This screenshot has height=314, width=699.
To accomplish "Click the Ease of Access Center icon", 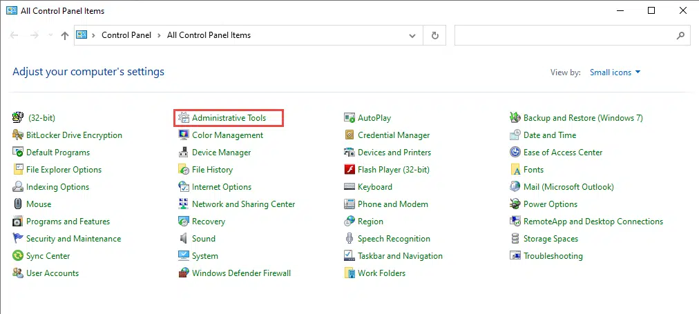I will [515, 153].
